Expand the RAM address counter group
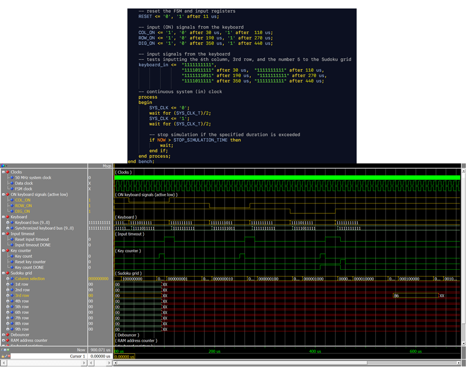 3,340
